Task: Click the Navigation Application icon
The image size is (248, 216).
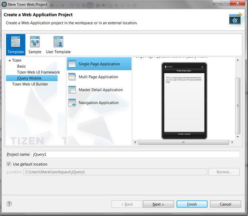Action: pyautogui.click(x=72, y=103)
